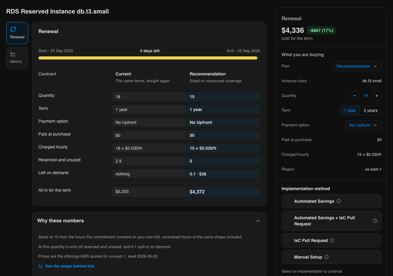Screen dimensions: 393x276
Task: Click the Region value us-east-1
Action: (x=373, y=169)
